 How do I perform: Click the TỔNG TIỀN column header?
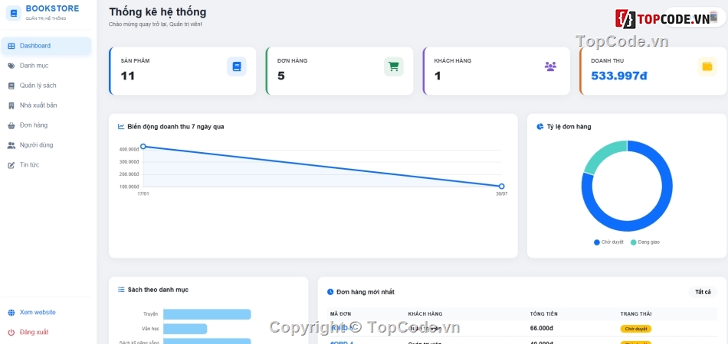(x=543, y=314)
